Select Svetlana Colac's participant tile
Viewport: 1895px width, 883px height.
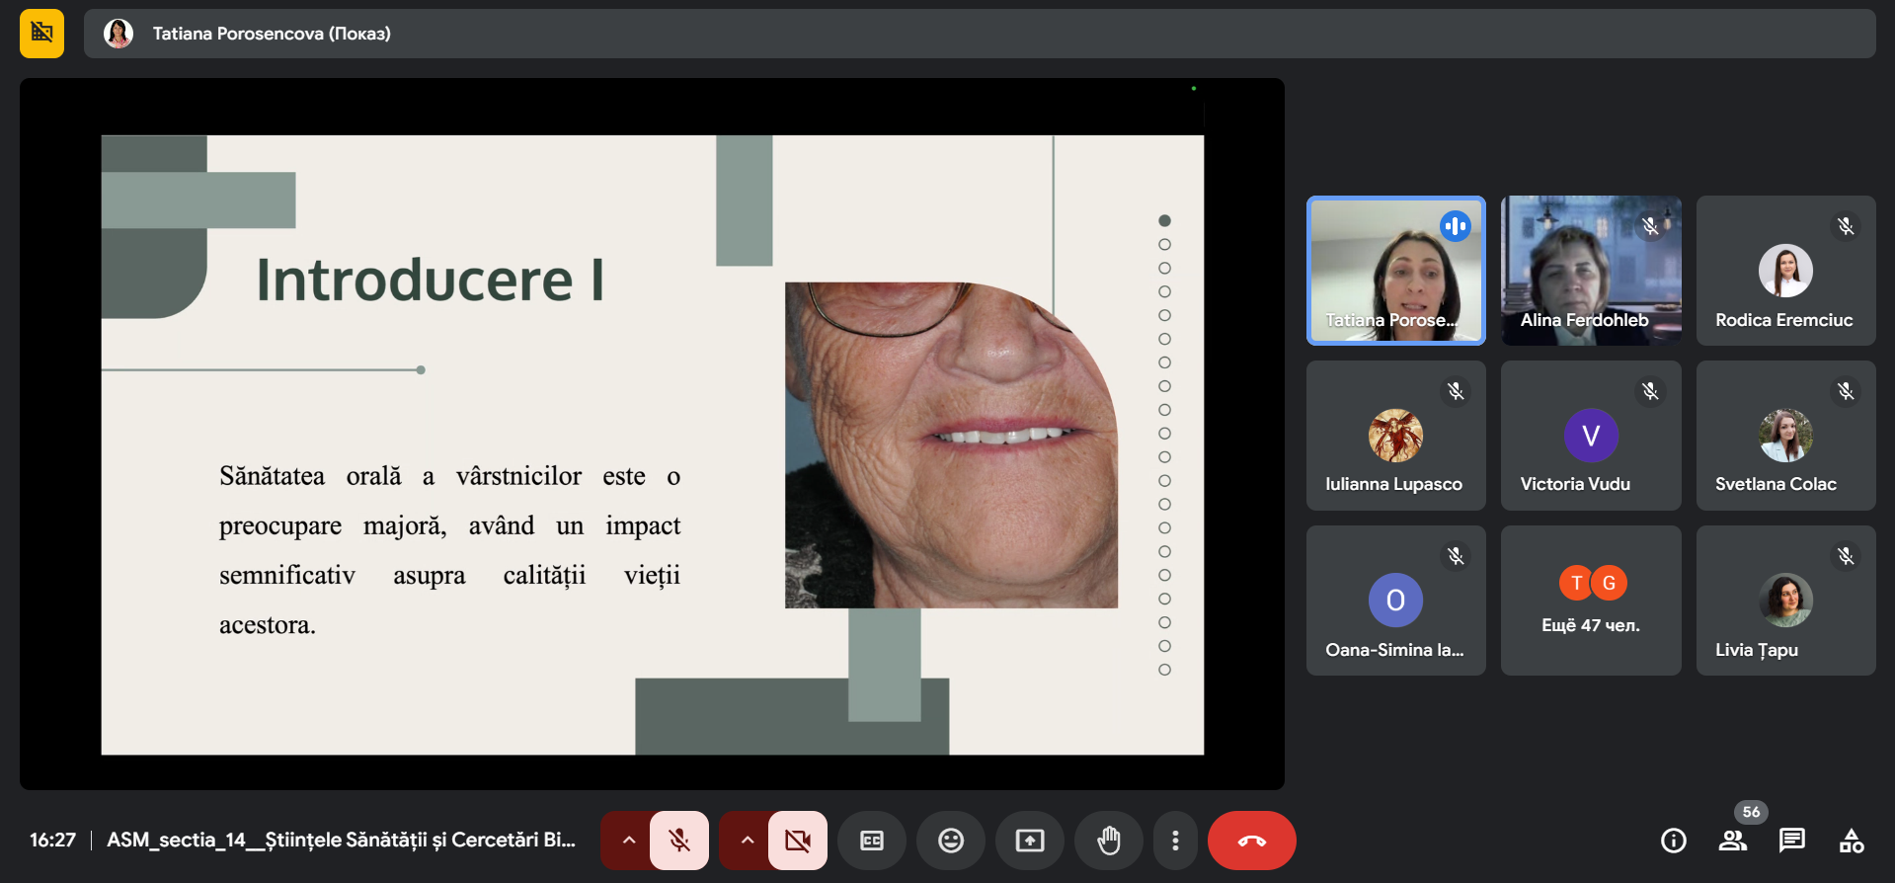pyautogui.click(x=1786, y=436)
